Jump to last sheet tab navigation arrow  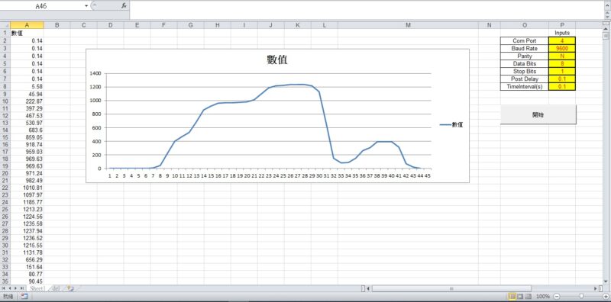(21, 288)
